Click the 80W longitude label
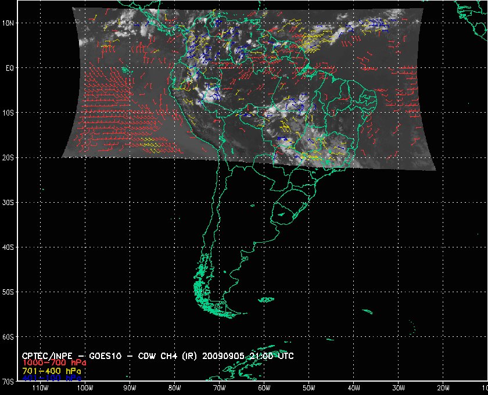Image resolution: width=488 pixels, height=395 pixels. coord(175,388)
